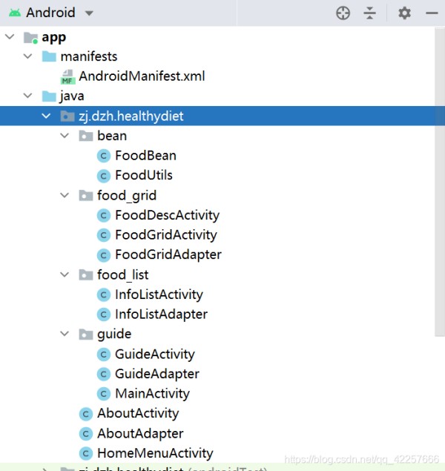Collapse the app module node
Image resolution: width=445 pixels, height=471 pixels.
coord(10,37)
